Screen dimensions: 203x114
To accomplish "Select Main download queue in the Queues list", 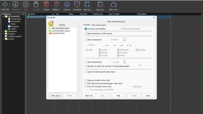I will coord(59,28).
